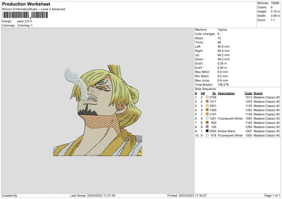Click the 'Production Worksheet' title

coord(26,4)
